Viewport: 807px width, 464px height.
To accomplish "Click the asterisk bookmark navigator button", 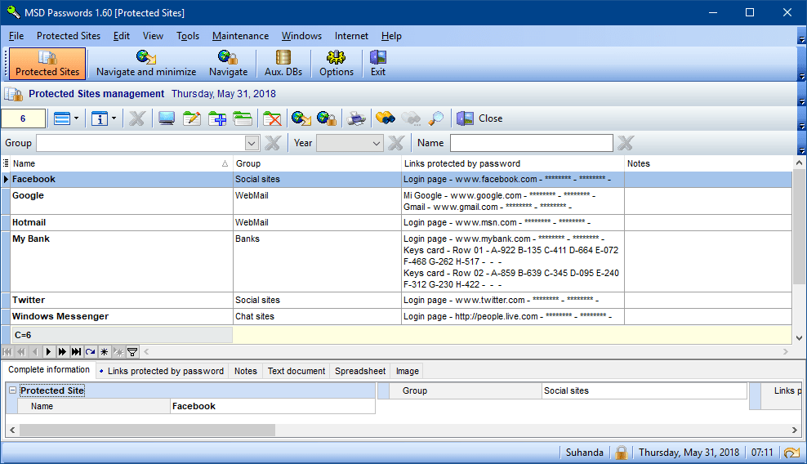I will tap(104, 352).
